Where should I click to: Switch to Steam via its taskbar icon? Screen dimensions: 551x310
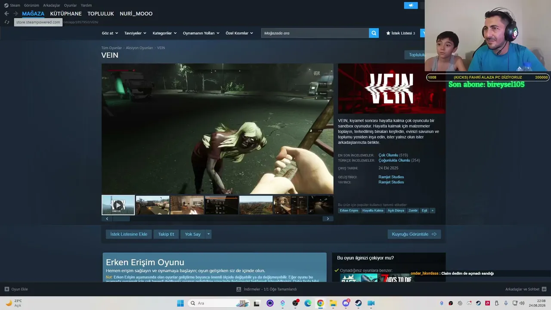pos(358,303)
